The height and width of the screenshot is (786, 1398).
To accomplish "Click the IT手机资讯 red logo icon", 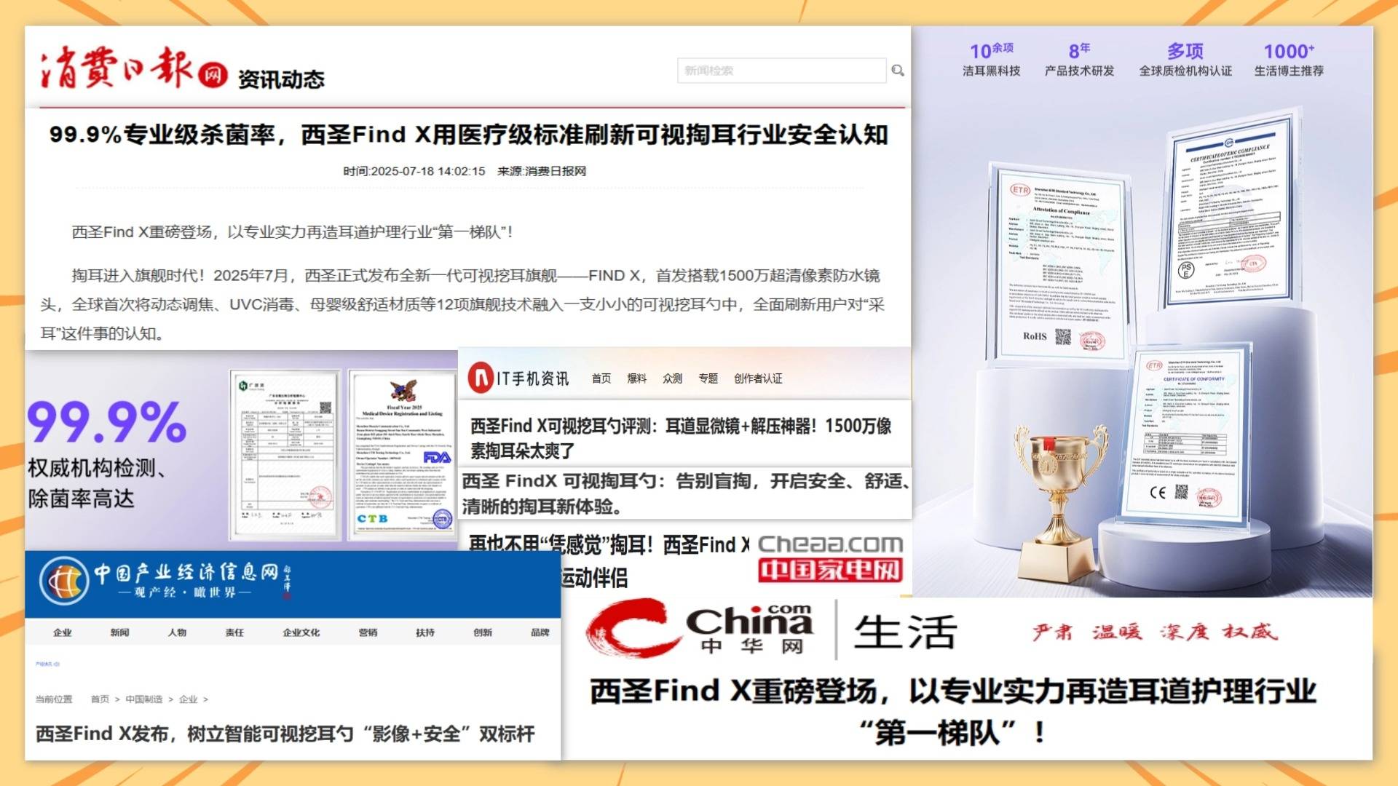I will click(481, 378).
